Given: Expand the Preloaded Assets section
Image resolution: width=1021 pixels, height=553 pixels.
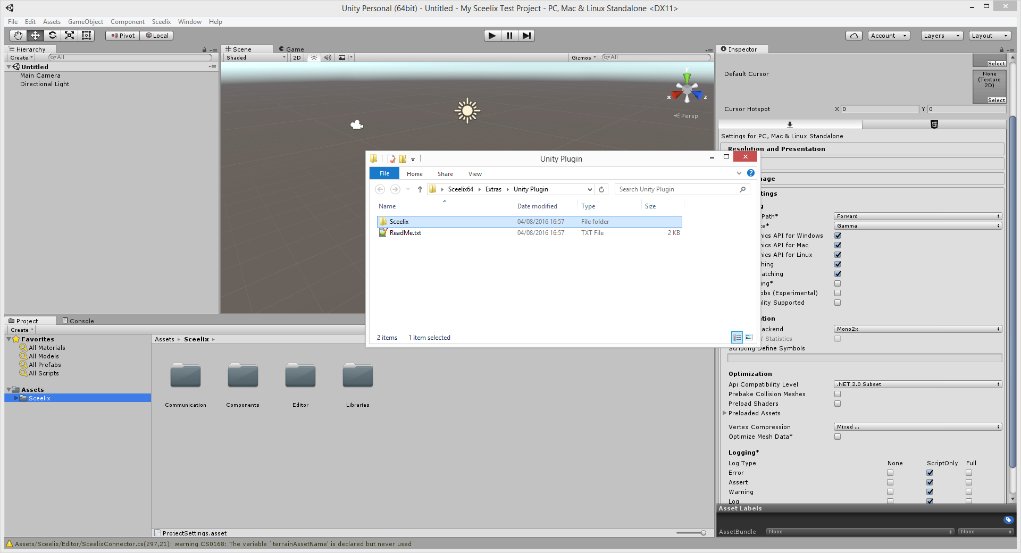Looking at the screenshot, I should click(725, 413).
